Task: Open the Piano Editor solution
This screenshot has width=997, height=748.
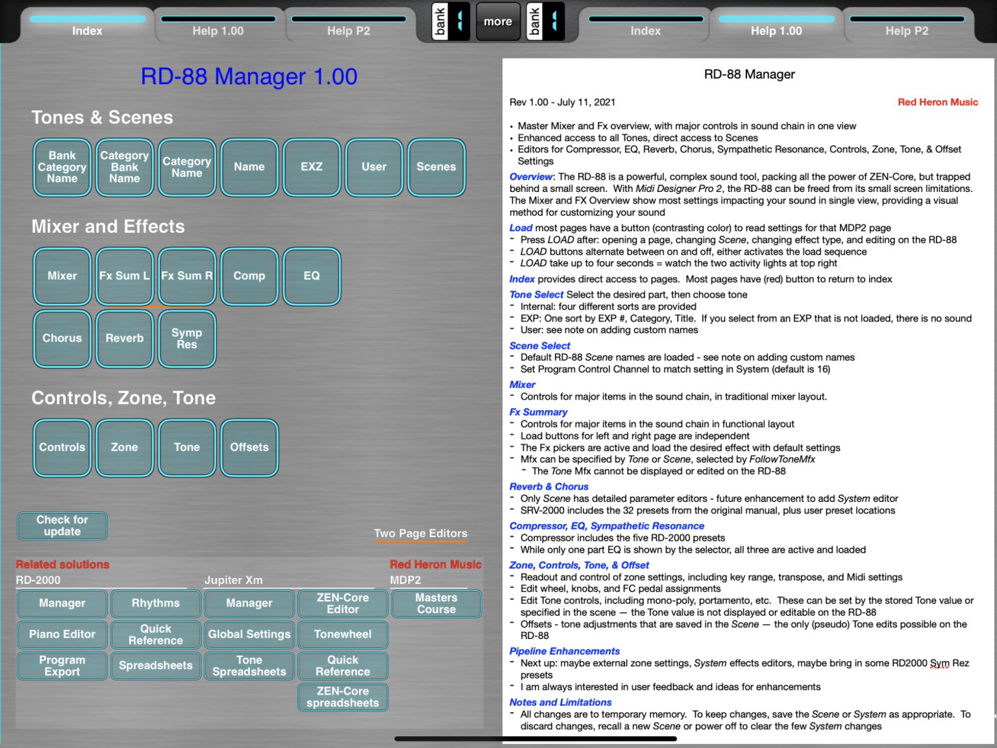Action: [x=62, y=634]
